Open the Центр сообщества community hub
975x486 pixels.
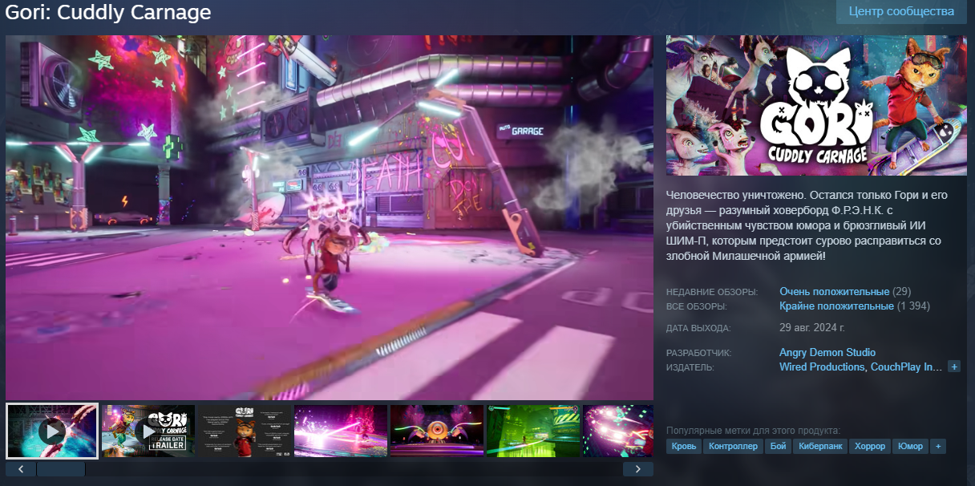pos(901,11)
